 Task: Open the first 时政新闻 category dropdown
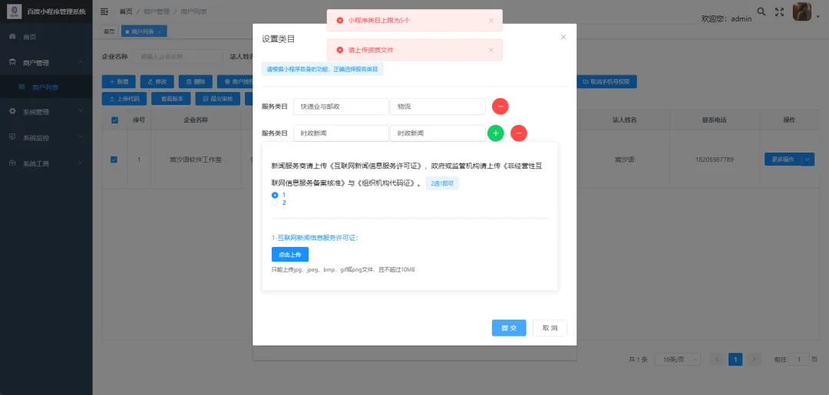(x=341, y=133)
